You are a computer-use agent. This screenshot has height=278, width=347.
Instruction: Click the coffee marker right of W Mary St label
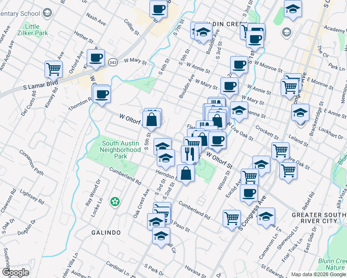point(230,87)
